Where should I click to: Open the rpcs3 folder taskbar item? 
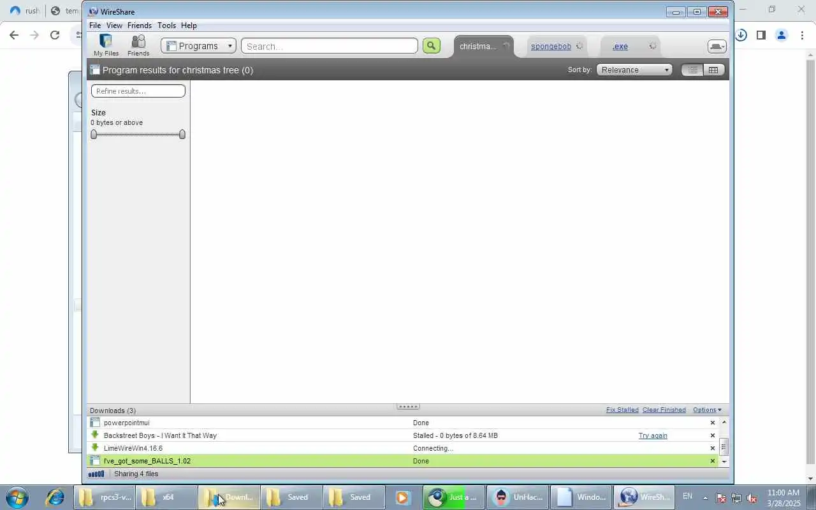105,497
